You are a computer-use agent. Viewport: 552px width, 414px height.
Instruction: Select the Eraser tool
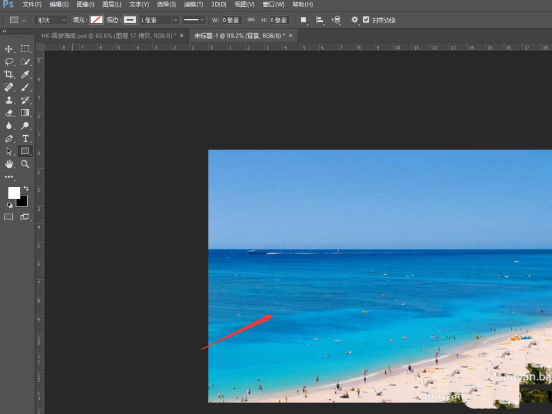point(9,113)
